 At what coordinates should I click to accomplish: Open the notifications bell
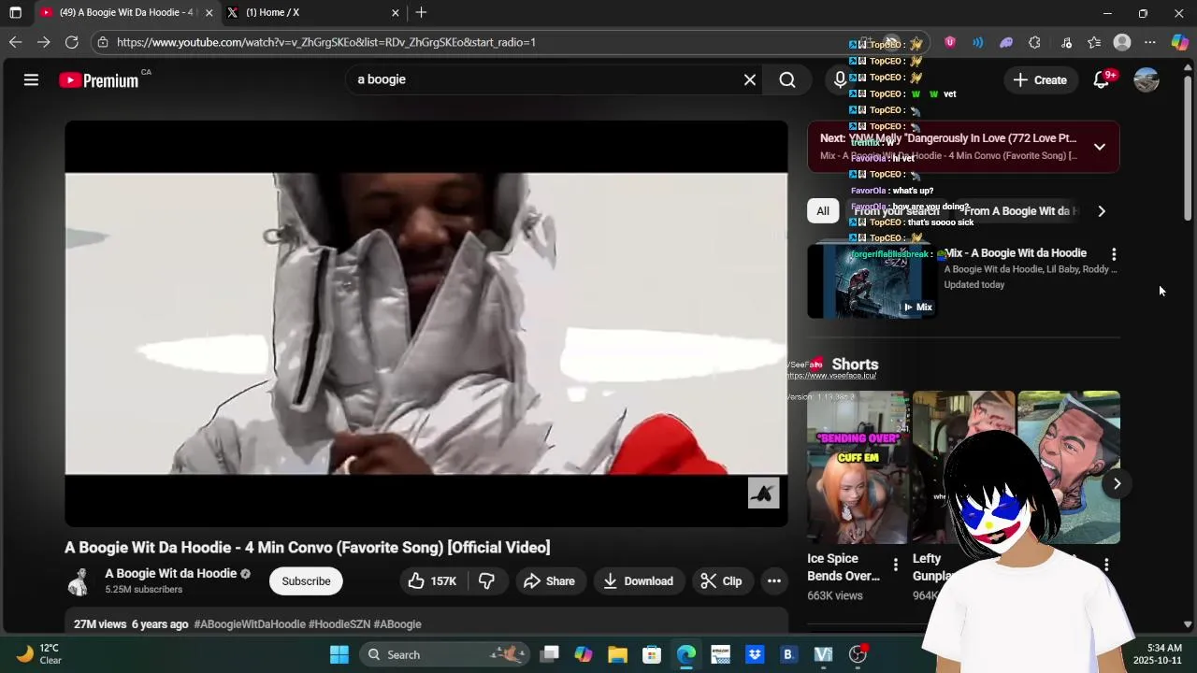tap(1102, 80)
